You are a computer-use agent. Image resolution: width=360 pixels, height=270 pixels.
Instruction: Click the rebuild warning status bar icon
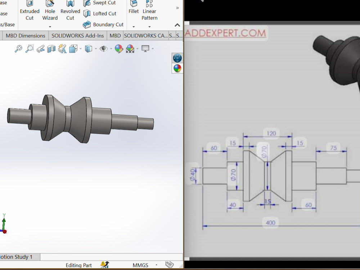(x=105, y=265)
